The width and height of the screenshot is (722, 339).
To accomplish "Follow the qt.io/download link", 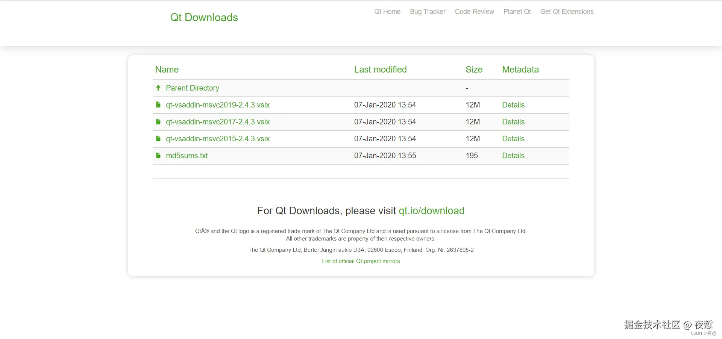I will point(432,211).
